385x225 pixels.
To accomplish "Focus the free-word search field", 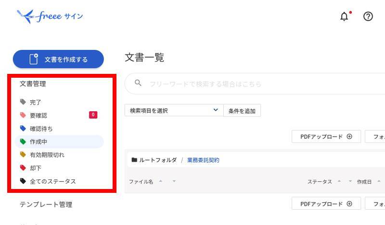I will [255, 84].
